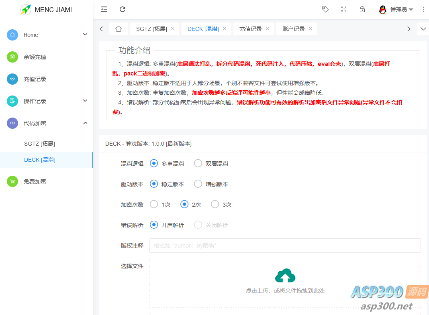
Task: Click the lock icon in the header
Action: click(362, 9)
